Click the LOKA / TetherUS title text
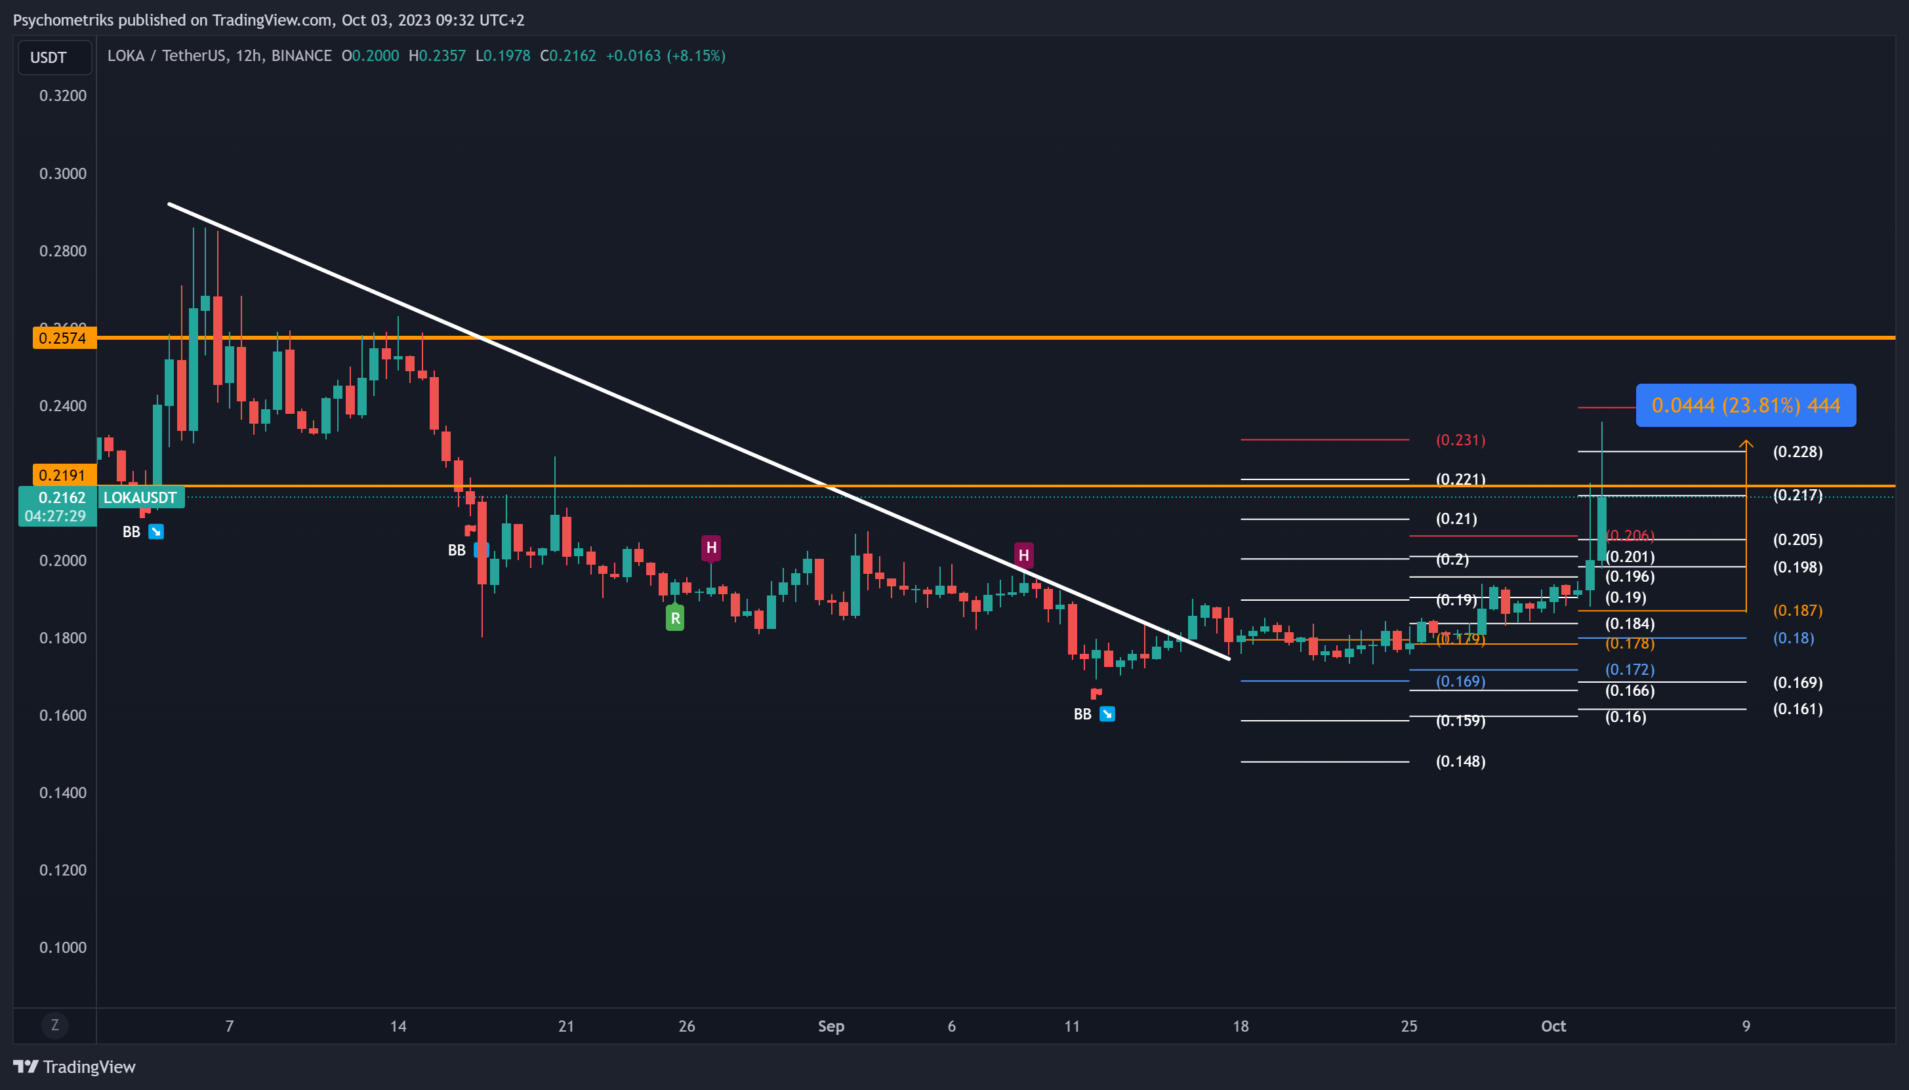This screenshot has height=1090, width=1909. [219, 55]
